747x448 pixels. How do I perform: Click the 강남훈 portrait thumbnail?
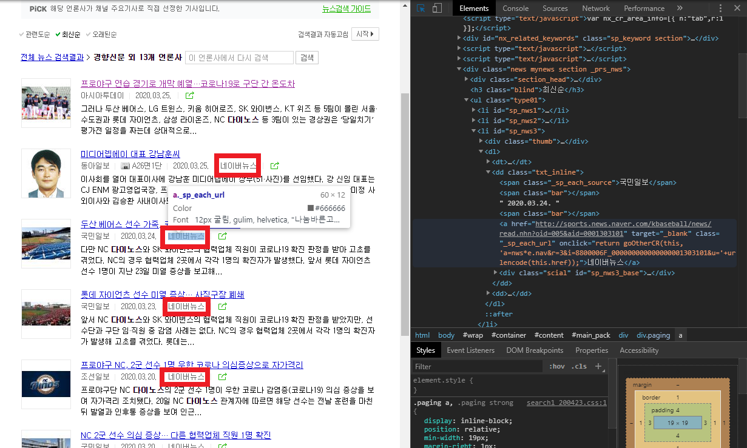(x=46, y=173)
